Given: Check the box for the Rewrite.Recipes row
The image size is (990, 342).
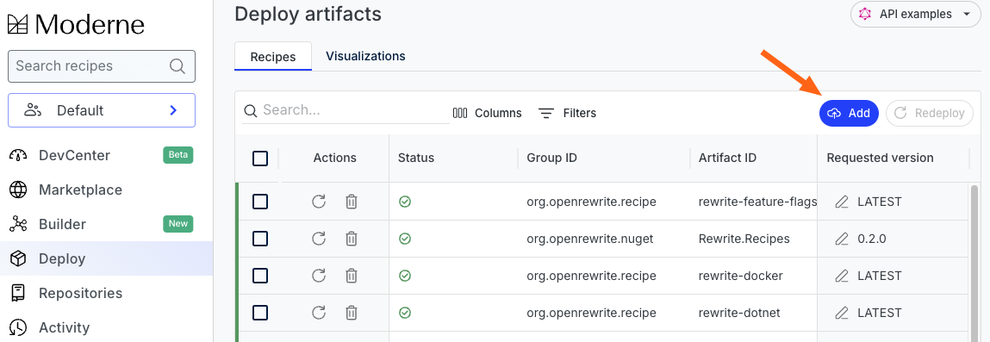Looking at the screenshot, I should (260, 239).
